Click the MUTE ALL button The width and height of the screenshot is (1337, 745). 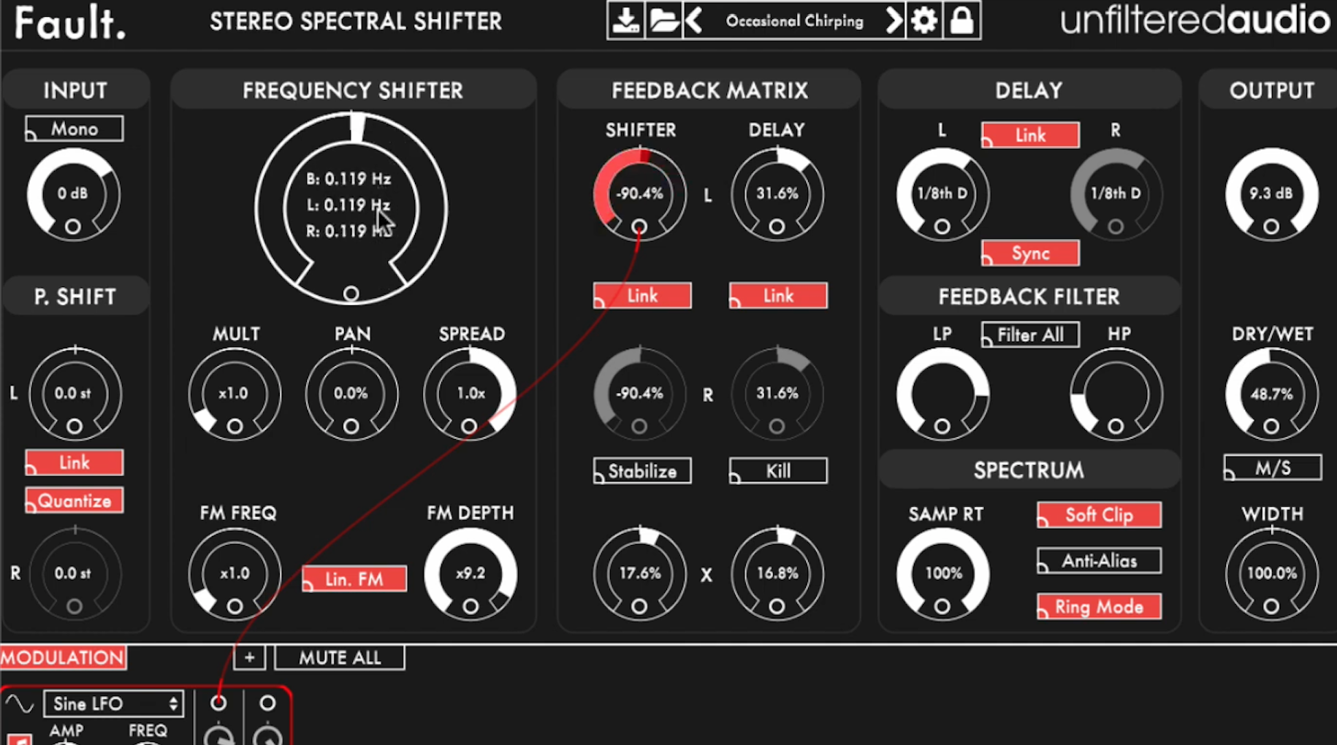coord(340,657)
